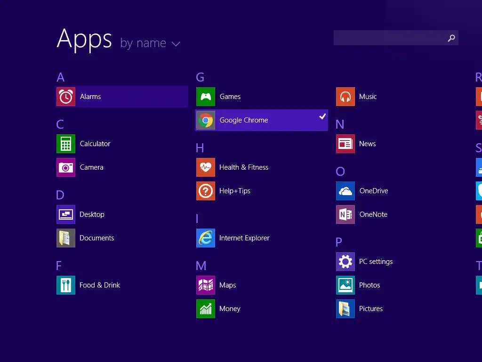Screen dimensions: 482x362
Task: Launch Internet Explorer icon
Action: pyautogui.click(x=206, y=238)
